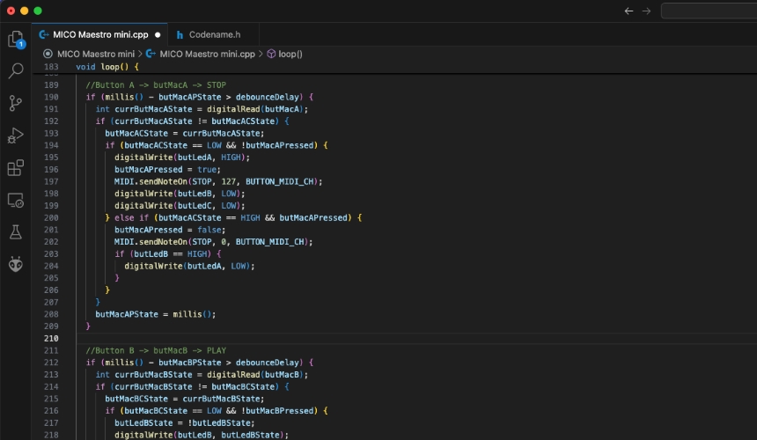Click the C++ file icon on MICO Maestro mini.cpp tab
The image size is (757, 440).
point(44,34)
